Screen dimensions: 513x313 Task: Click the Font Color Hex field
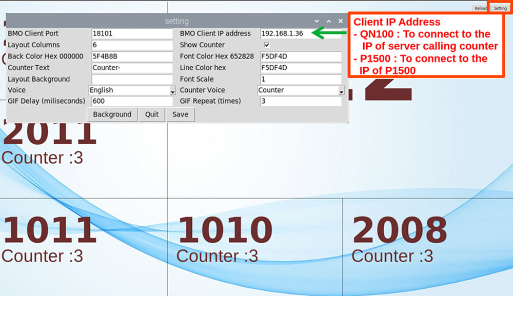click(301, 56)
